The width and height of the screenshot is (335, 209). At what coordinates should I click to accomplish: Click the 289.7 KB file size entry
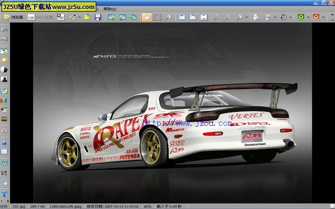click(x=37, y=207)
